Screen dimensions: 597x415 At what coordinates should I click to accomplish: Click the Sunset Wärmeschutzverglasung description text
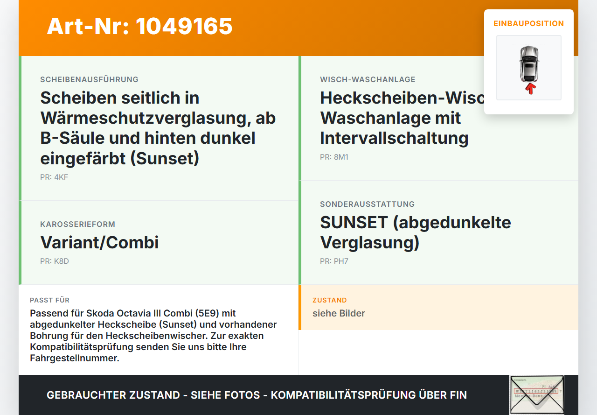(x=158, y=128)
